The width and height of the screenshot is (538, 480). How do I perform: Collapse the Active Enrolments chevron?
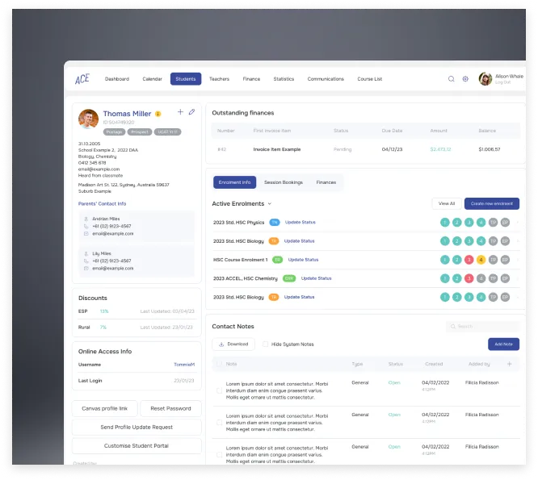click(x=270, y=204)
